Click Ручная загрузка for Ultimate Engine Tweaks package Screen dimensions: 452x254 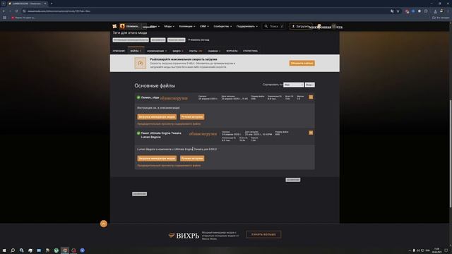tap(192, 158)
